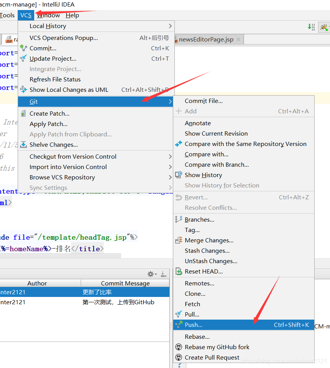Expand Checkout from Version Control submenu
The image size is (330, 368).
click(96, 157)
